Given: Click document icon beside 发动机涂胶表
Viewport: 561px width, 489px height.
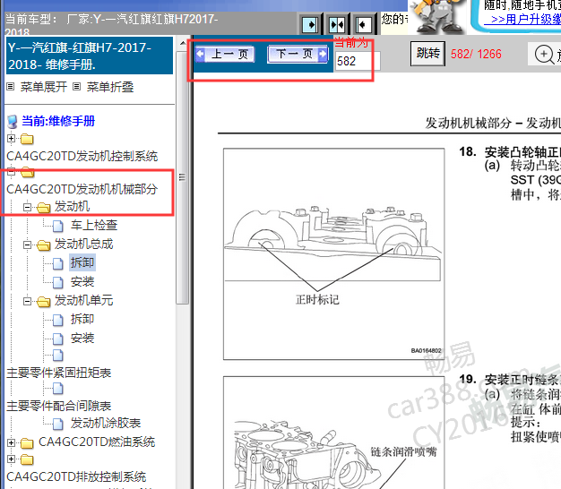Looking at the screenshot, I should coord(58,425).
